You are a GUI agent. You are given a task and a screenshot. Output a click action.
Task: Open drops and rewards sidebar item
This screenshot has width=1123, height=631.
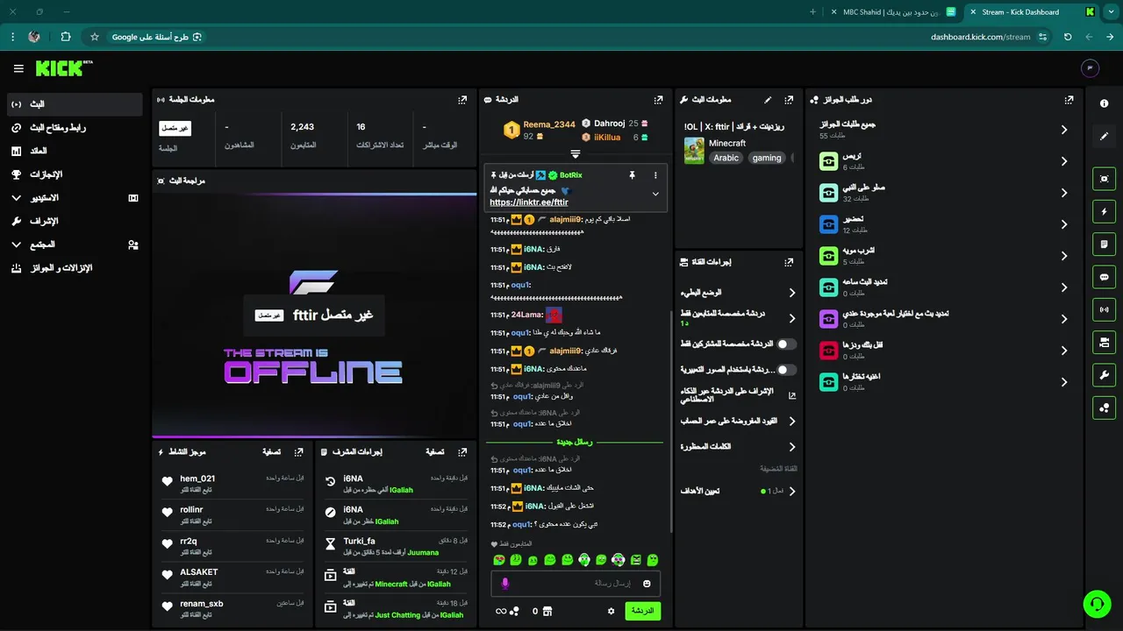point(74,268)
